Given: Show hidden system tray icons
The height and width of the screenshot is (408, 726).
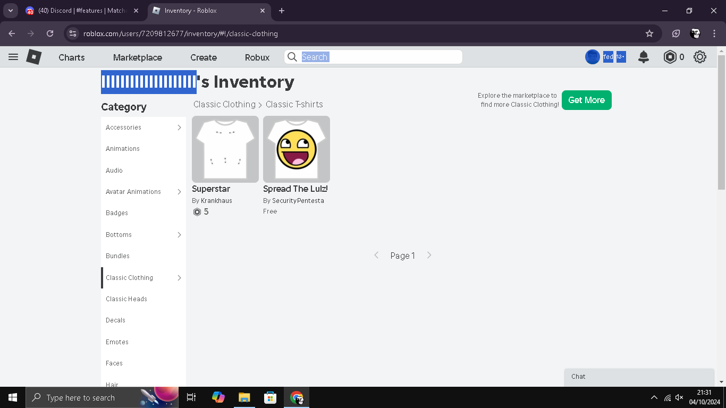Looking at the screenshot, I should [x=654, y=397].
